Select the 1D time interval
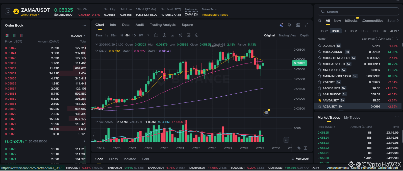Screen dimensions: 403x171 coord(134,35)
